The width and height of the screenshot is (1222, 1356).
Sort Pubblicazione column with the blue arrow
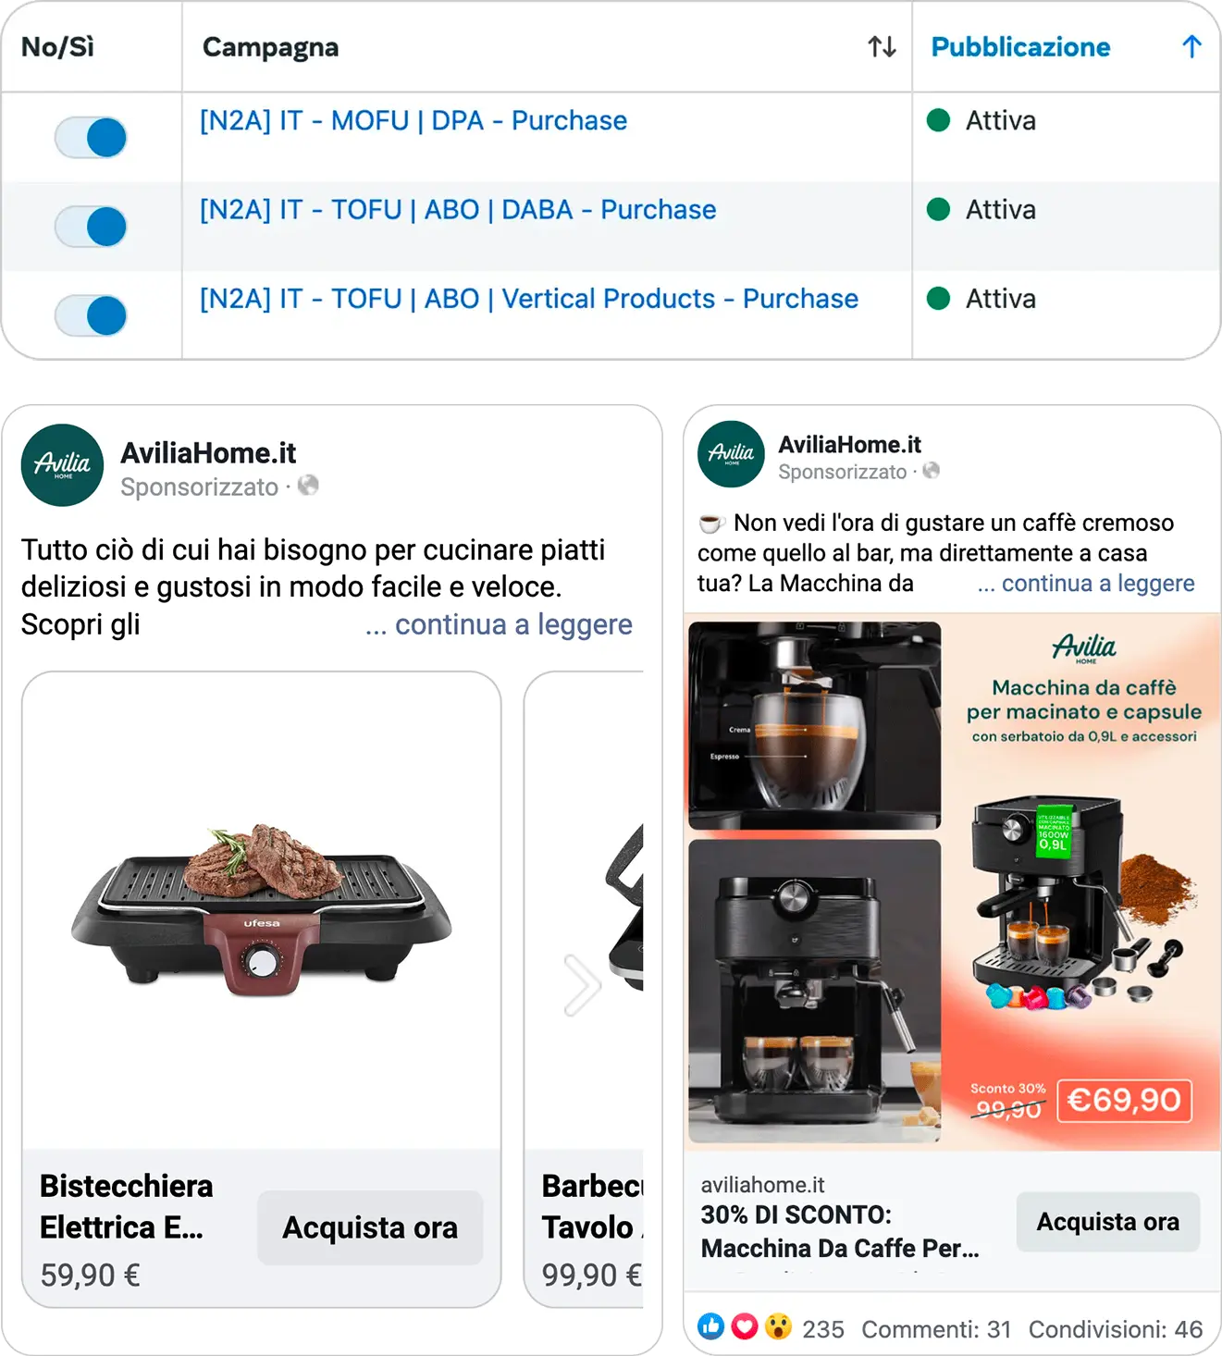(1191, 46)
